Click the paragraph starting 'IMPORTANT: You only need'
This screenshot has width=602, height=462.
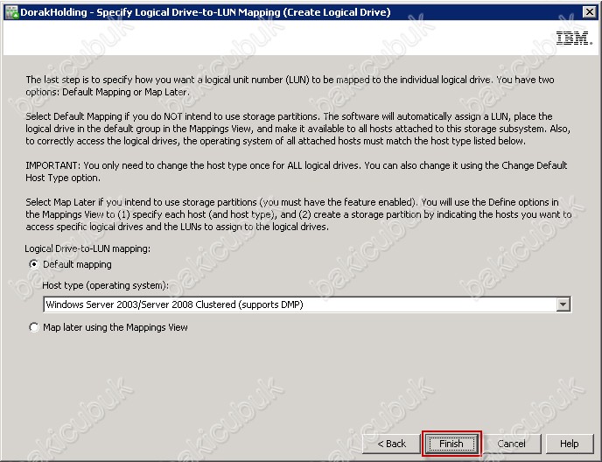pyautogui.click(x=297, y=171)
